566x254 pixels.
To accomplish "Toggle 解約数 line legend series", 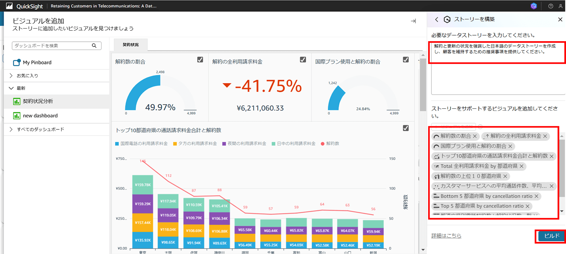I will [330, 144].
